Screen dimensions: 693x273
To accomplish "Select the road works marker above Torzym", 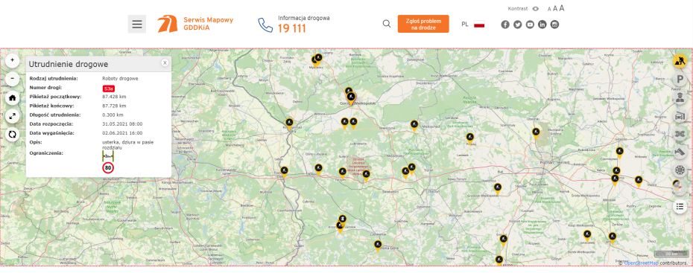I will [x=343, y=172].
